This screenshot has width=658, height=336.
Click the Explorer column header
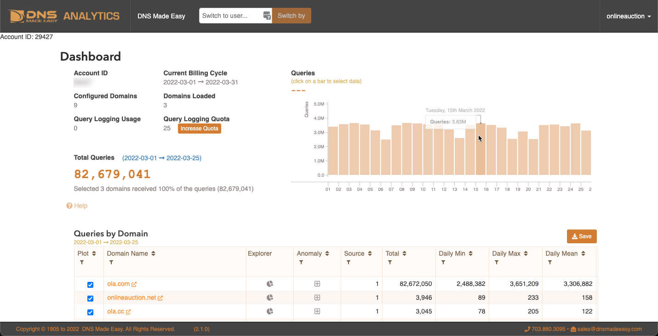coord(260,253)
